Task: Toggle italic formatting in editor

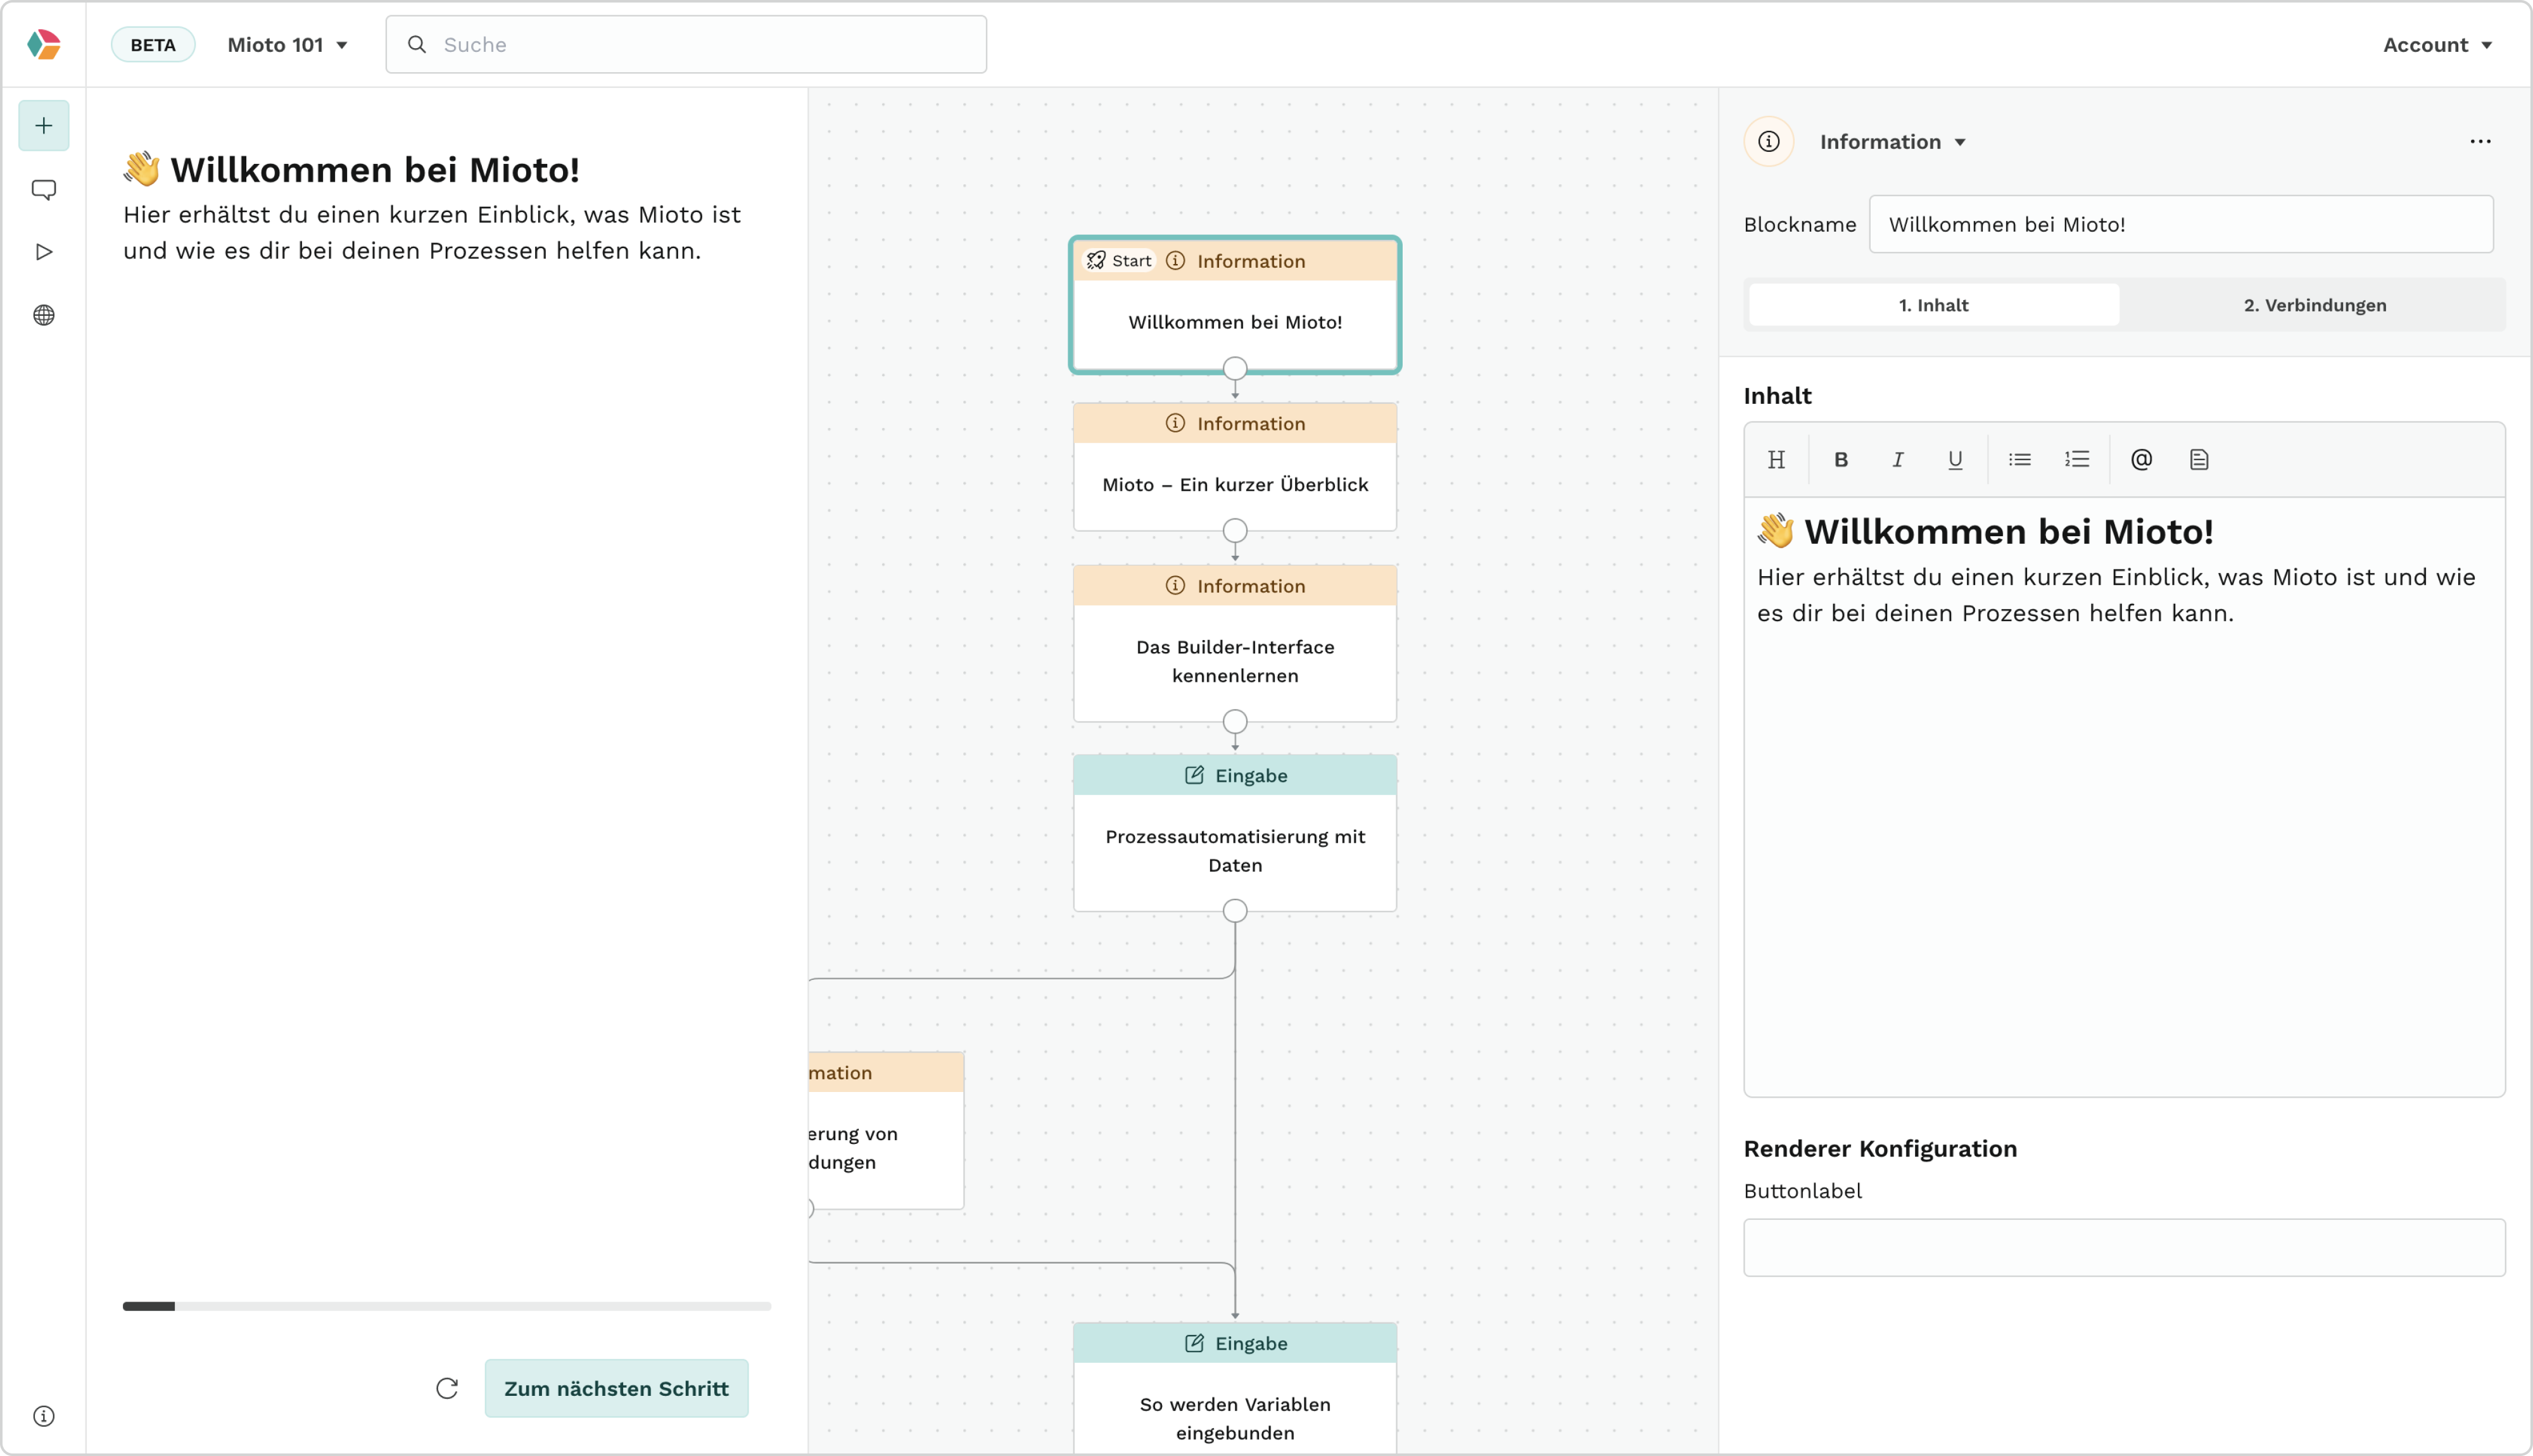Action: click(1898, 460)
